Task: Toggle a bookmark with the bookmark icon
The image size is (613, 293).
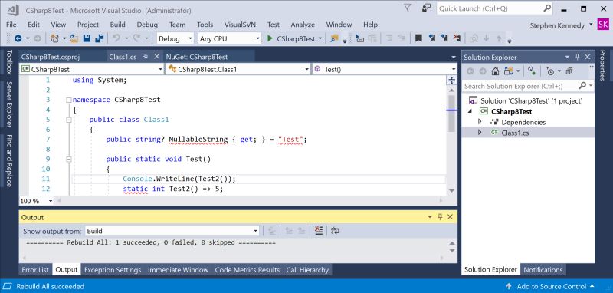Action: point(418,38)
